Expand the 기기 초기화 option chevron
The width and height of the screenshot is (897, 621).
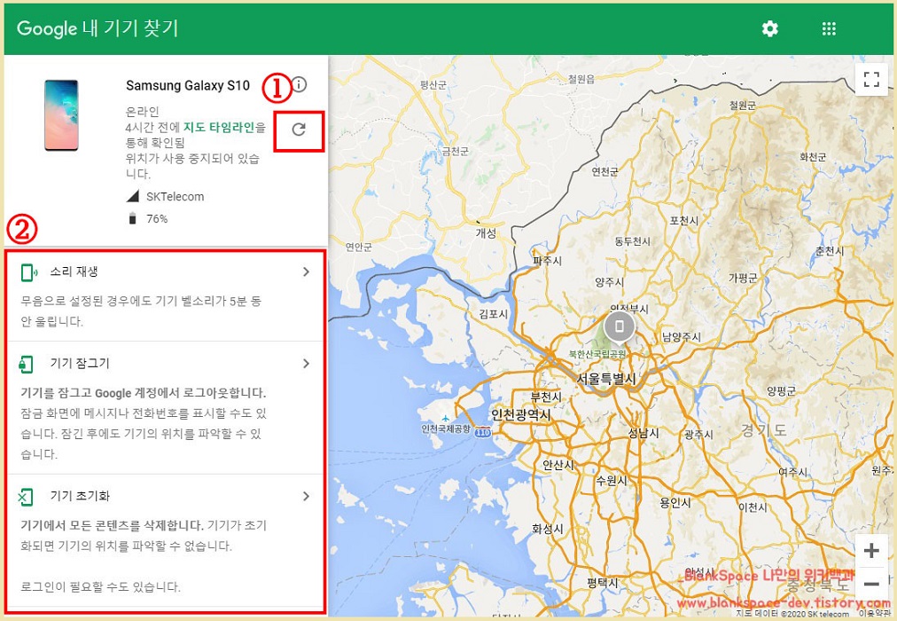tap(306, 496)
